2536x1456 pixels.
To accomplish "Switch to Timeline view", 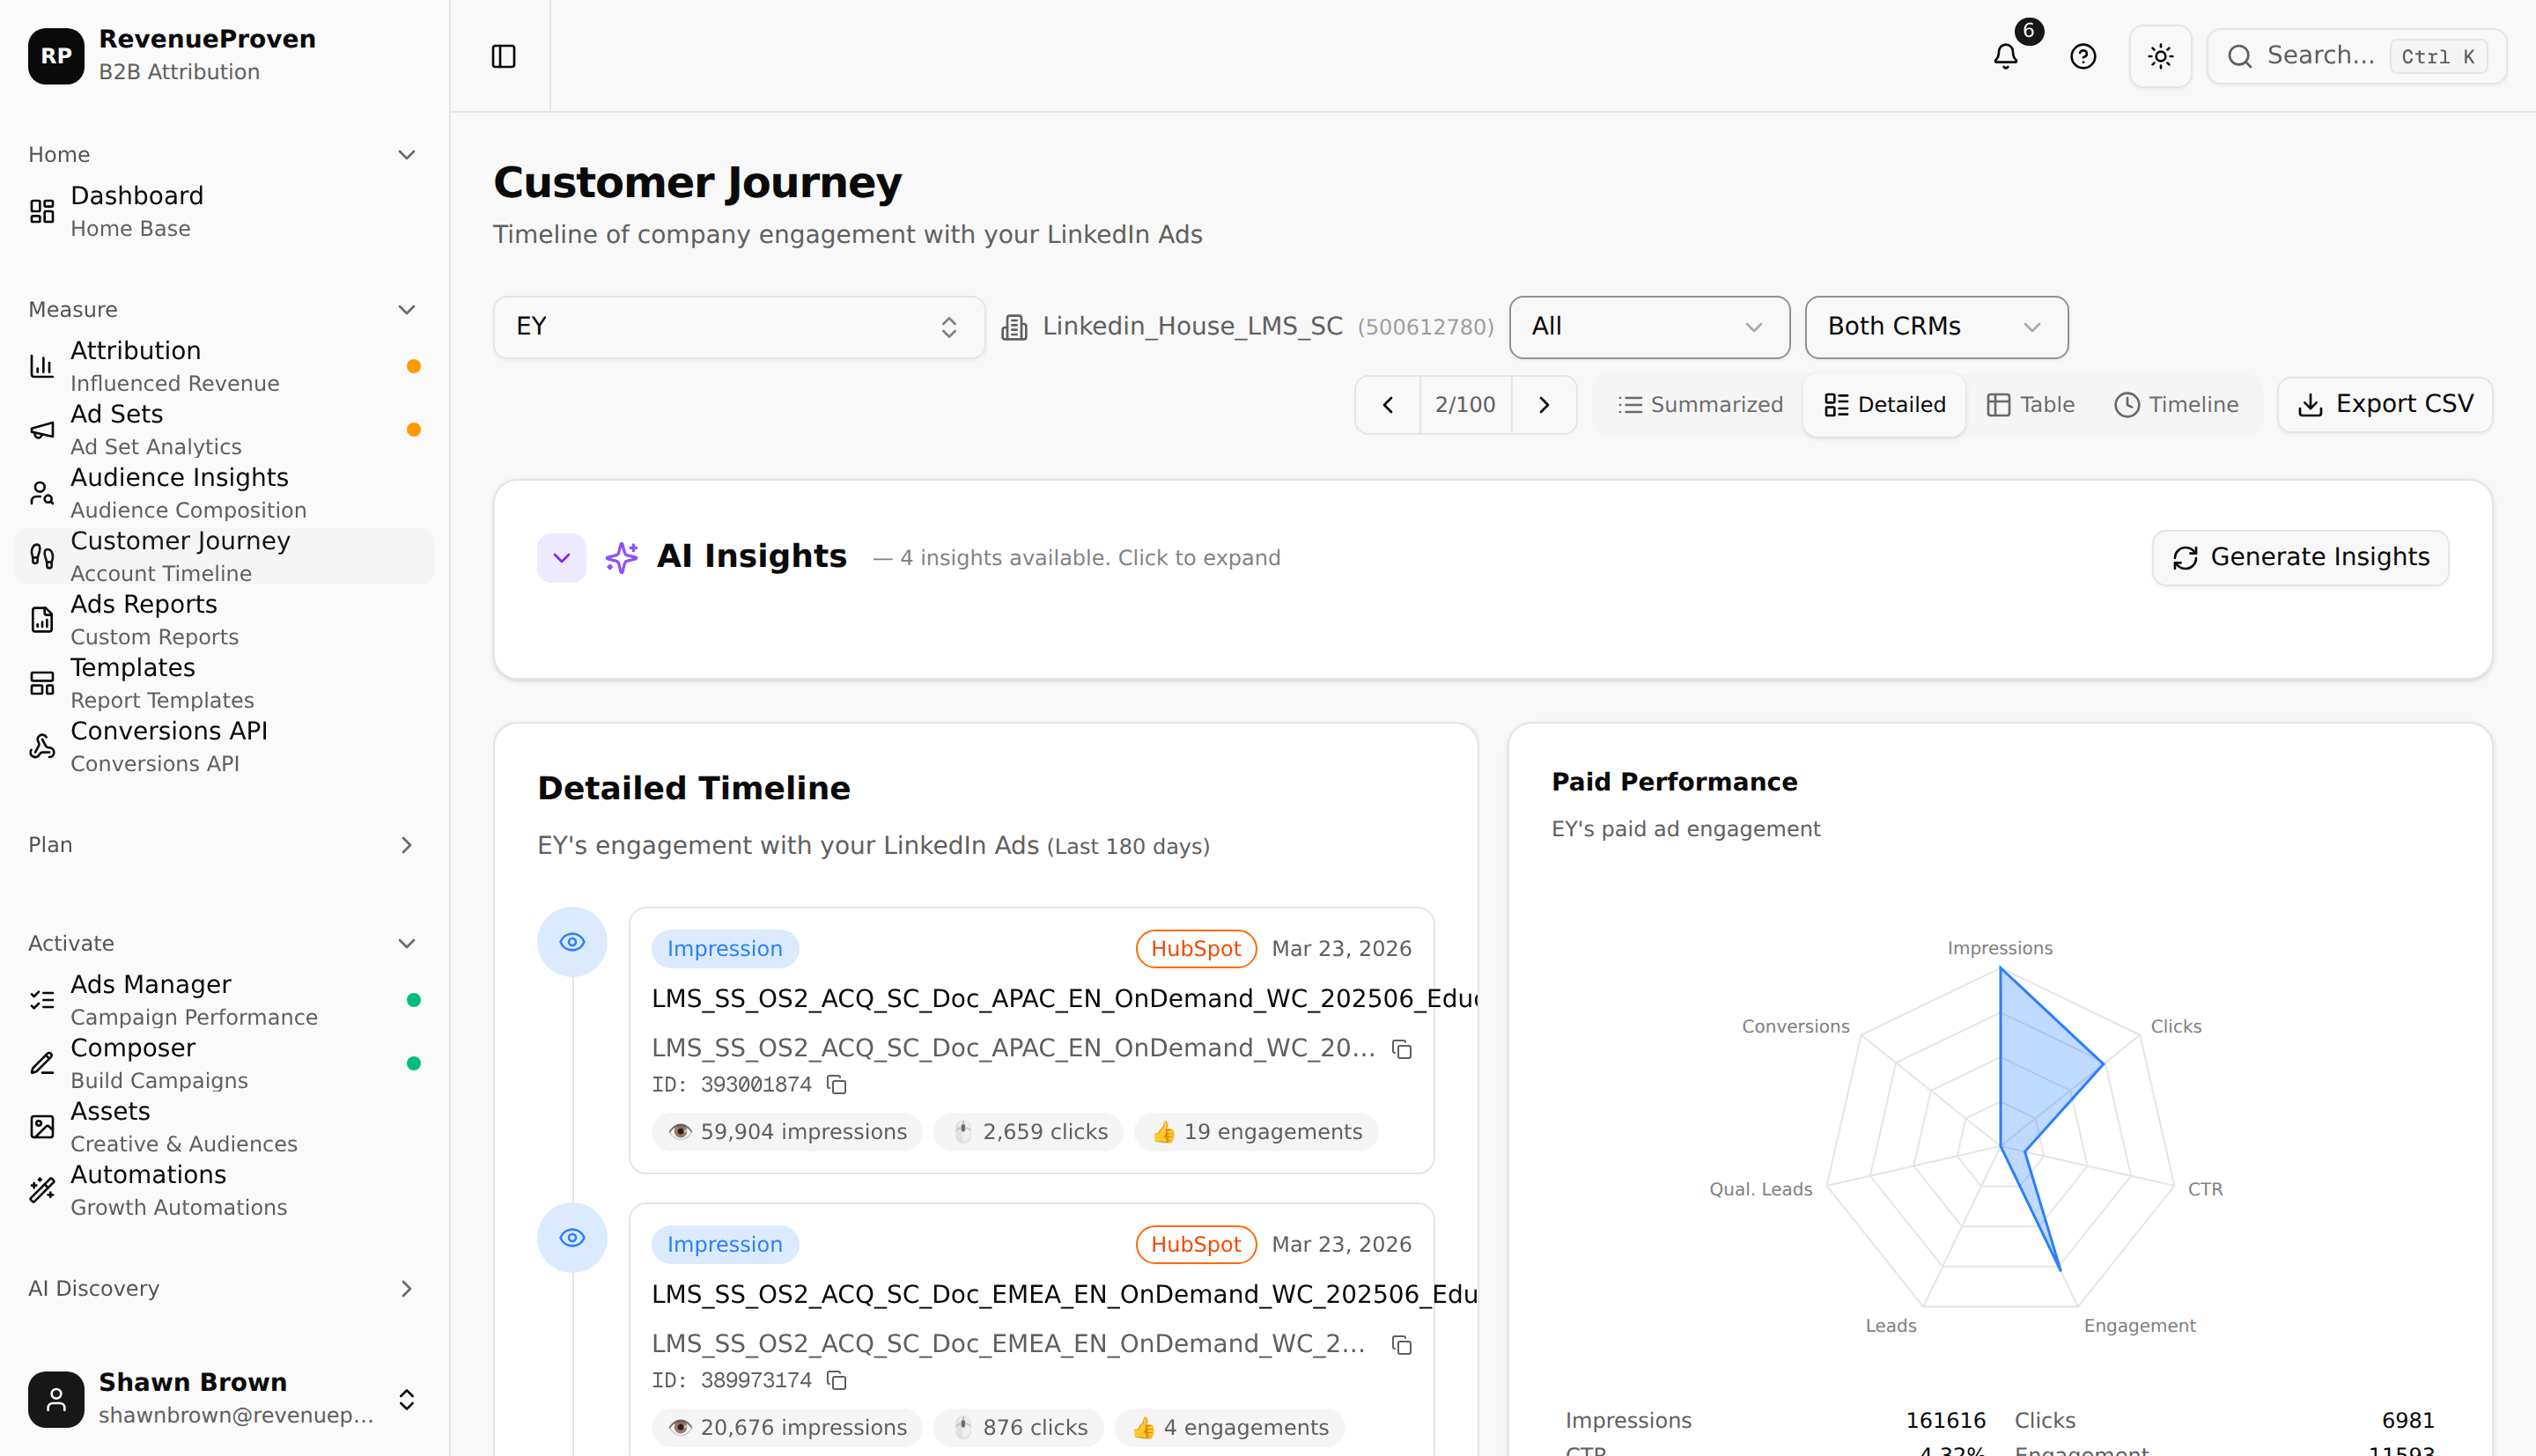I will tap(2176, 404).
